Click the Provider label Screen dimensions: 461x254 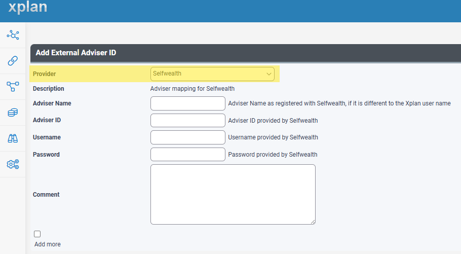click(x=45, y=74)
